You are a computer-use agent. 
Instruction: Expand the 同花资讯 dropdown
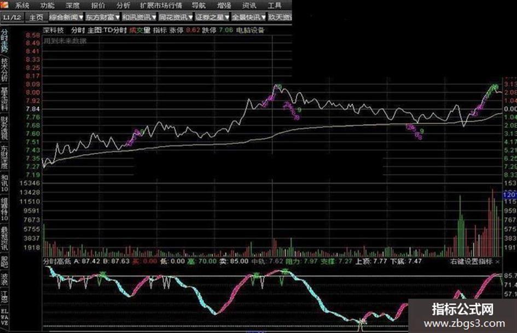[x=176, y=17]
